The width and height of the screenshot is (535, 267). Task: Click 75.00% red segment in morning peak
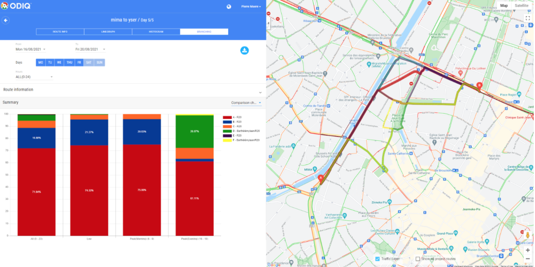(x=142, y=190)
